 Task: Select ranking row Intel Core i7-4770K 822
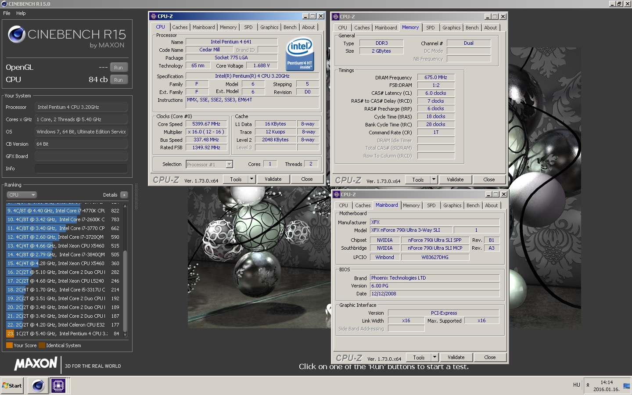[x=64, y=211]
